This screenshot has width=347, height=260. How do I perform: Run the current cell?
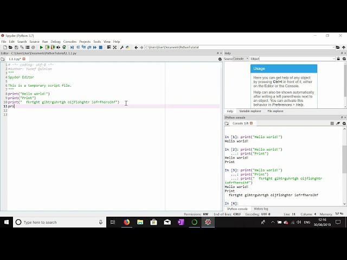tap(47, 47)
